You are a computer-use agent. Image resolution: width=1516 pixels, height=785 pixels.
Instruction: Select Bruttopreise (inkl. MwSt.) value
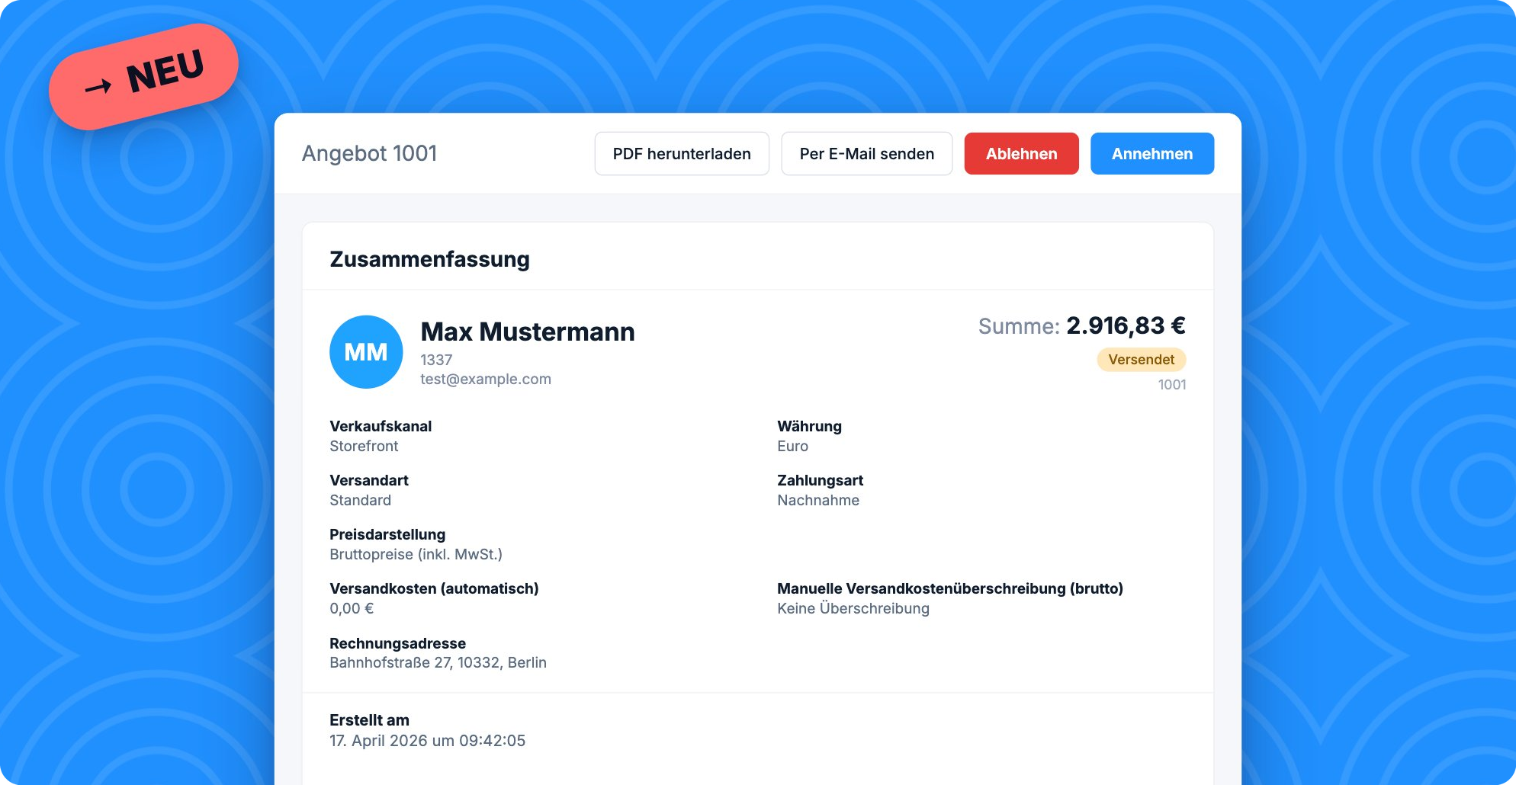416,555
